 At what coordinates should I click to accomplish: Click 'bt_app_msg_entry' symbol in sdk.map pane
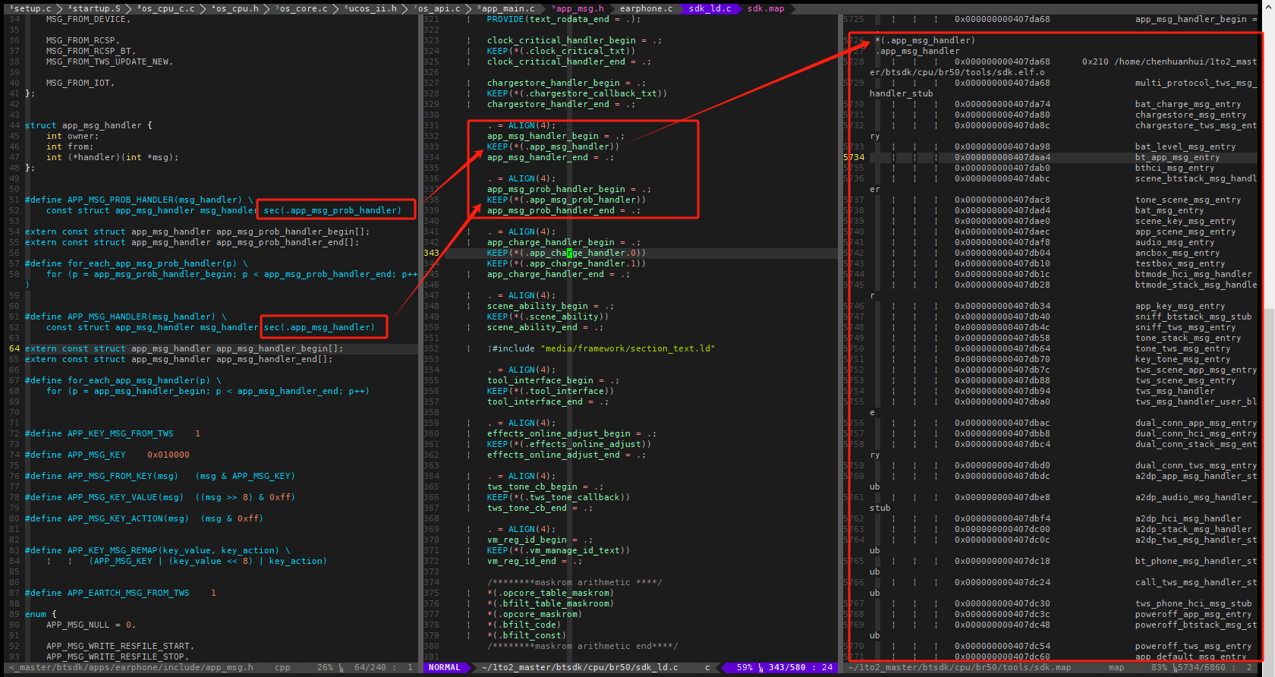[x=1177, y=158]
